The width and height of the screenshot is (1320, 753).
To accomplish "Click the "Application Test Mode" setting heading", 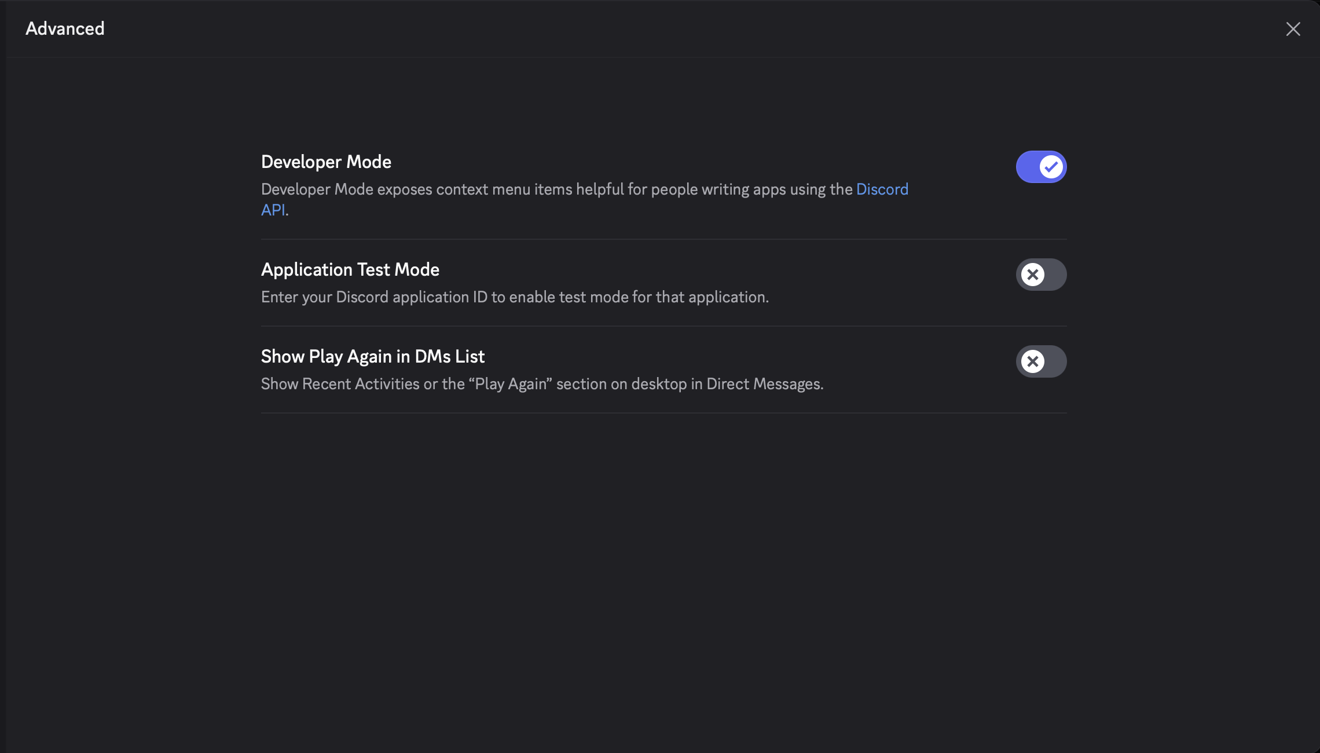I will (x=350, y=269).
